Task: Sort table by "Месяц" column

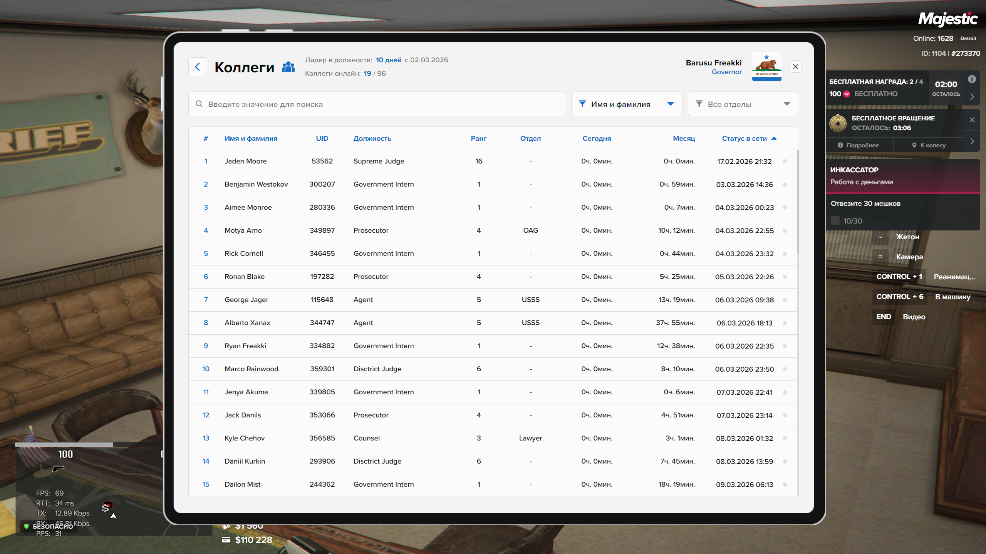Action: tap(684, 138)
